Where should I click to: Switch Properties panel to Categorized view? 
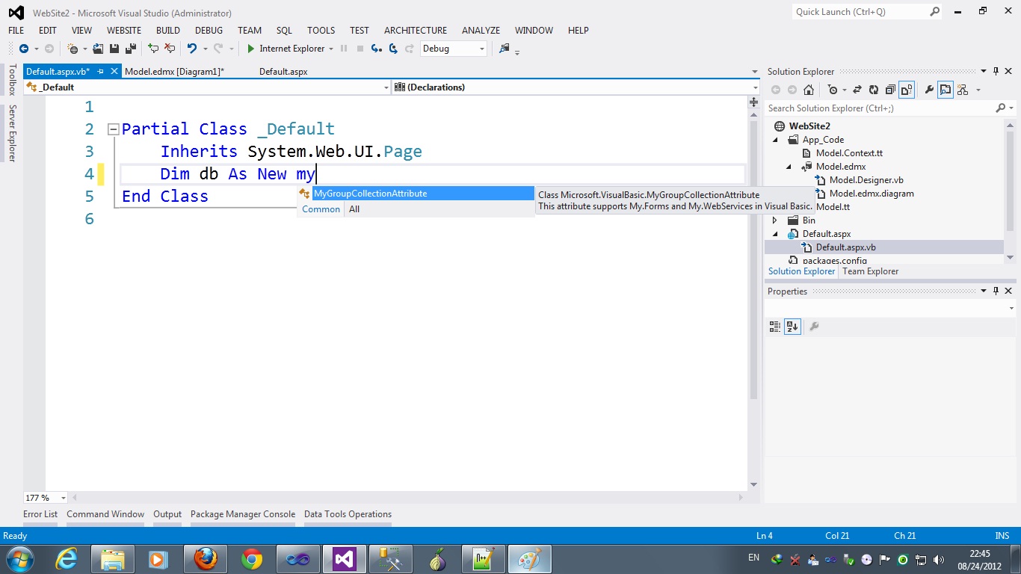pyautogui.click(x=775, y=327)
